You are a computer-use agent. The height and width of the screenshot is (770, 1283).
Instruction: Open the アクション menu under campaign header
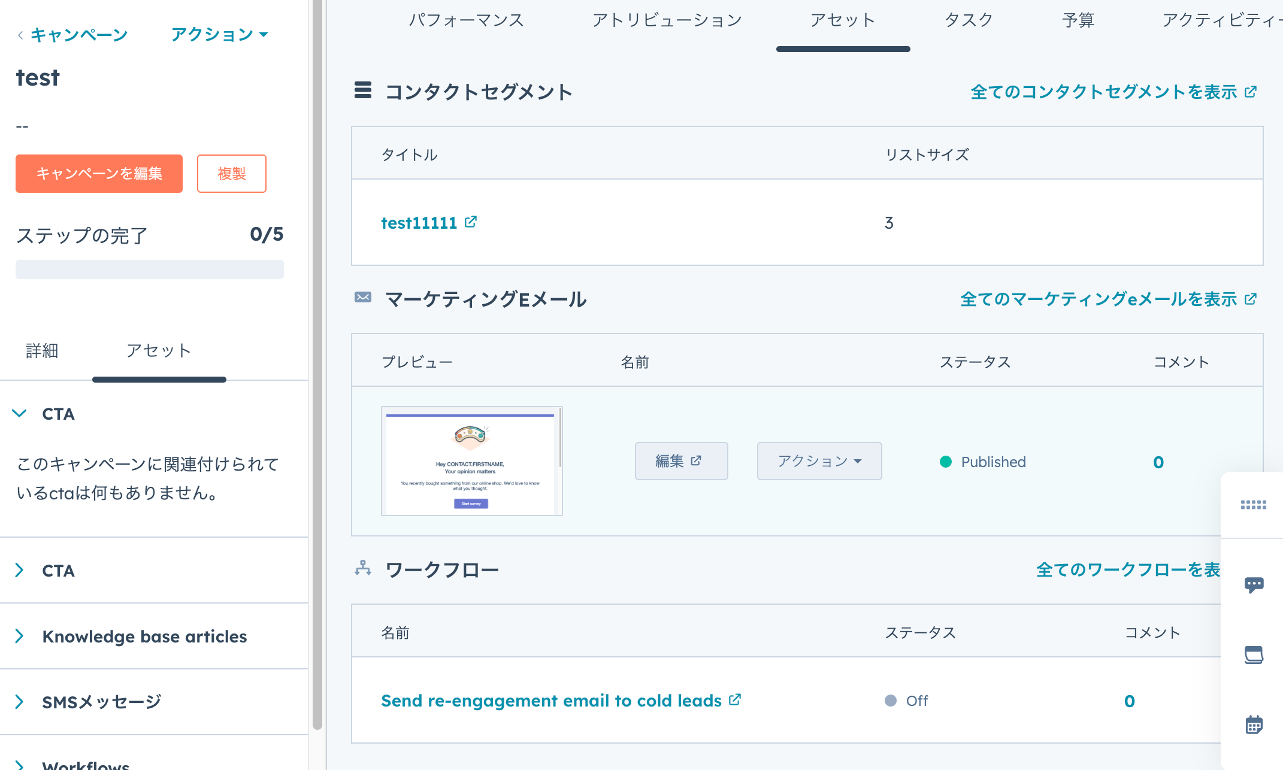(219, 35)
